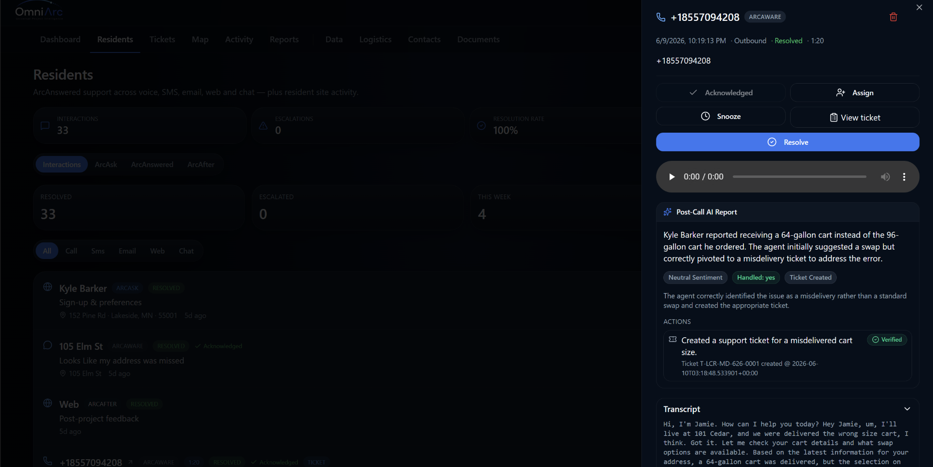Filter interactions by All
The width and height of the screenshot is (933, 467).
[x=47, y=251]
